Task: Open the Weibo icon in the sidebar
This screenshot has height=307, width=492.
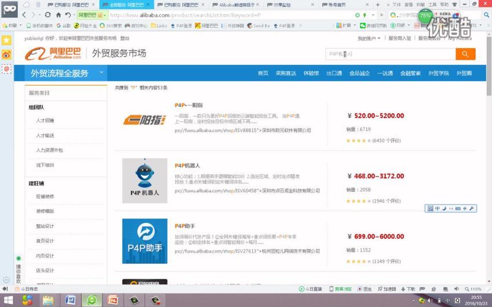Action: tap(6, 54)
